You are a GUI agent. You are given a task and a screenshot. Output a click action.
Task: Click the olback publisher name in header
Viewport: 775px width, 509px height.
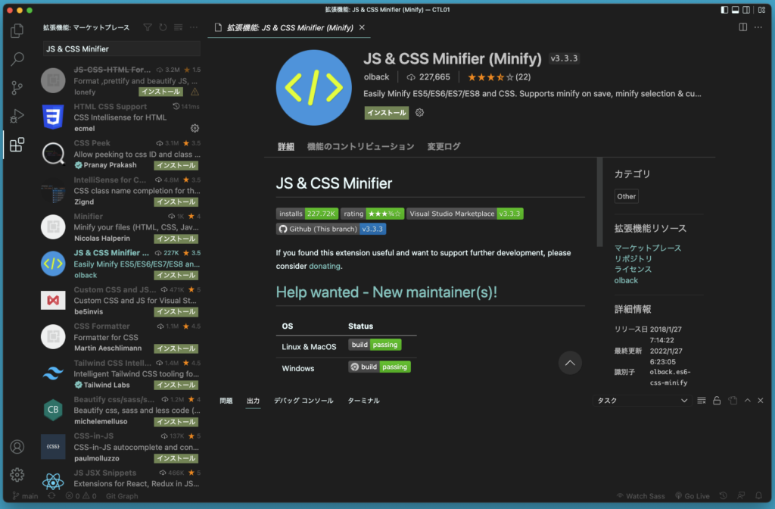click(377, 77)
